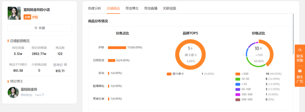305x112 pixels.
Task: Click the orange >500 legend swatch
Action: coord(238,74)
